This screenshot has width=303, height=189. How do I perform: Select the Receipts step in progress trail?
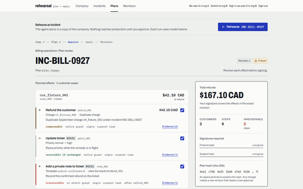(x=106, y=42)
